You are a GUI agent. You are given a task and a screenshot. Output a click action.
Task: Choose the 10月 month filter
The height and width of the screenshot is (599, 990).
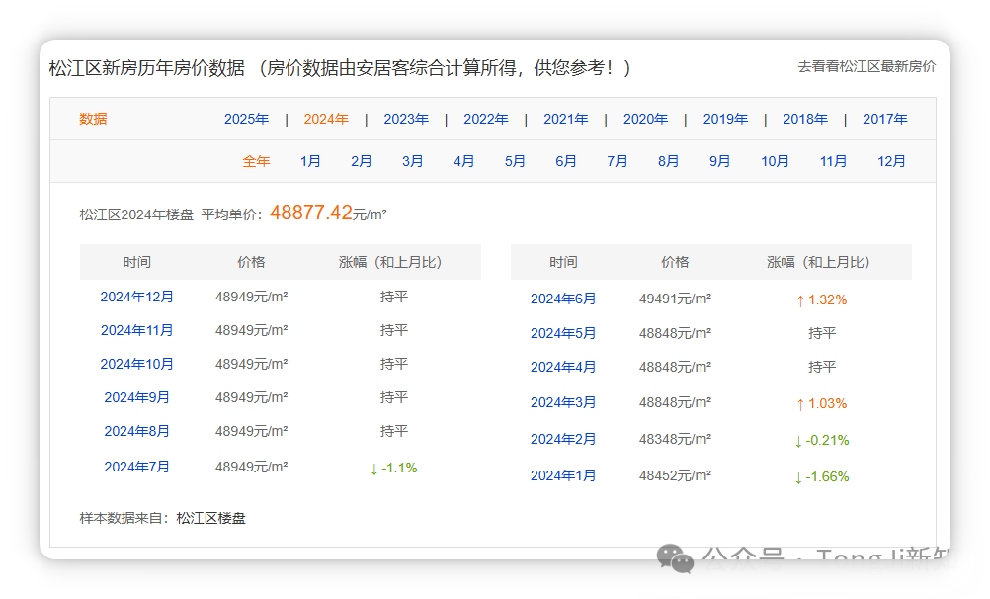click(x=775, y=161)
